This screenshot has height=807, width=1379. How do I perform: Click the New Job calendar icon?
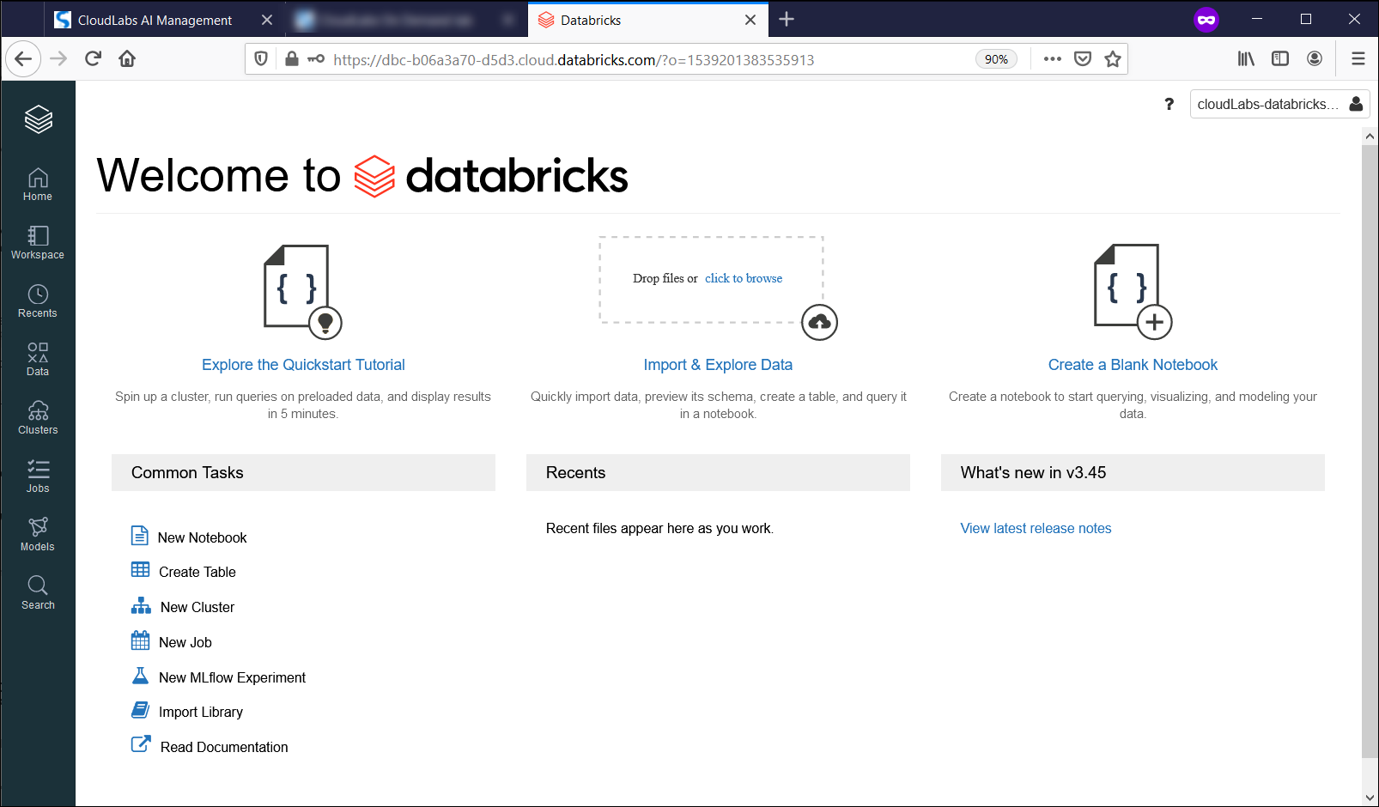click(140, 640)
